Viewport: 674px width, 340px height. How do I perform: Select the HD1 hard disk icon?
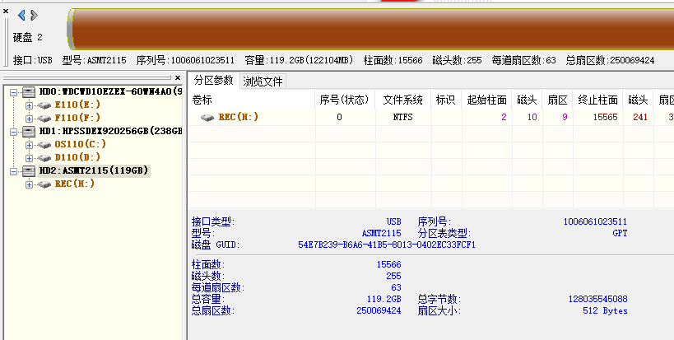point(29,131)
